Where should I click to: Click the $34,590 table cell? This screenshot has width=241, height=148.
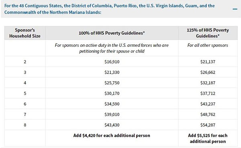point(112,104)
